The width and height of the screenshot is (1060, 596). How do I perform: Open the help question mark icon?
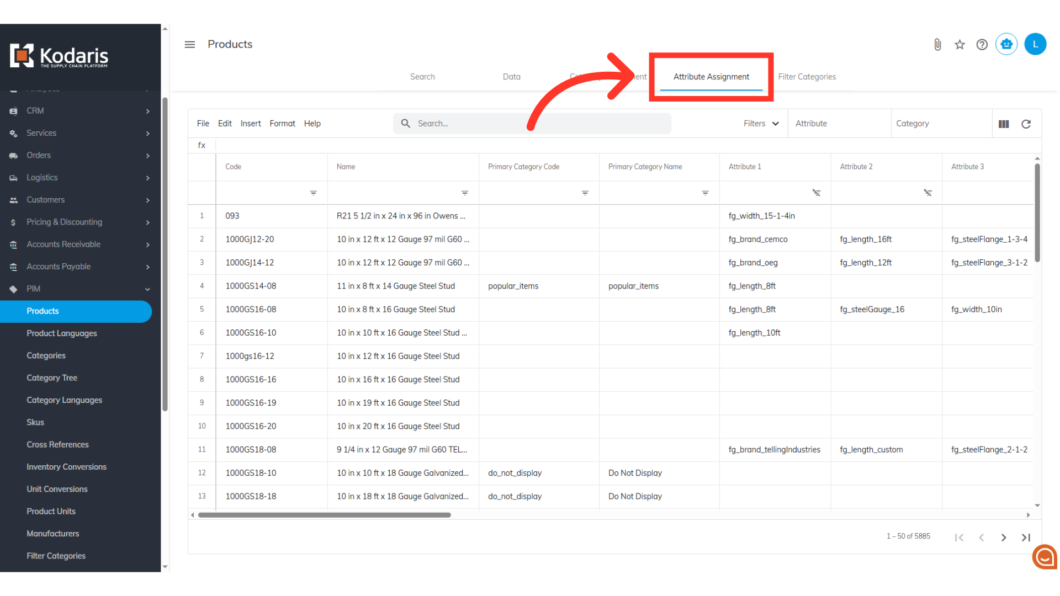click(982, 45)
